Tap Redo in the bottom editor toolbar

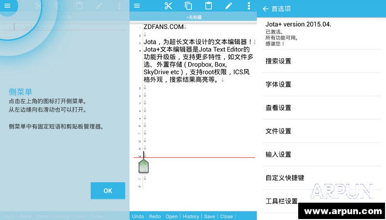[x=155, y=216]
